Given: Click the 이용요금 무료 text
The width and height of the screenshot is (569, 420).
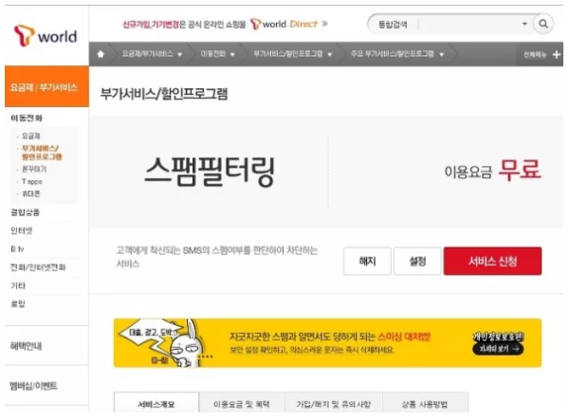Looking at the screenshot, I should point(493,171).
